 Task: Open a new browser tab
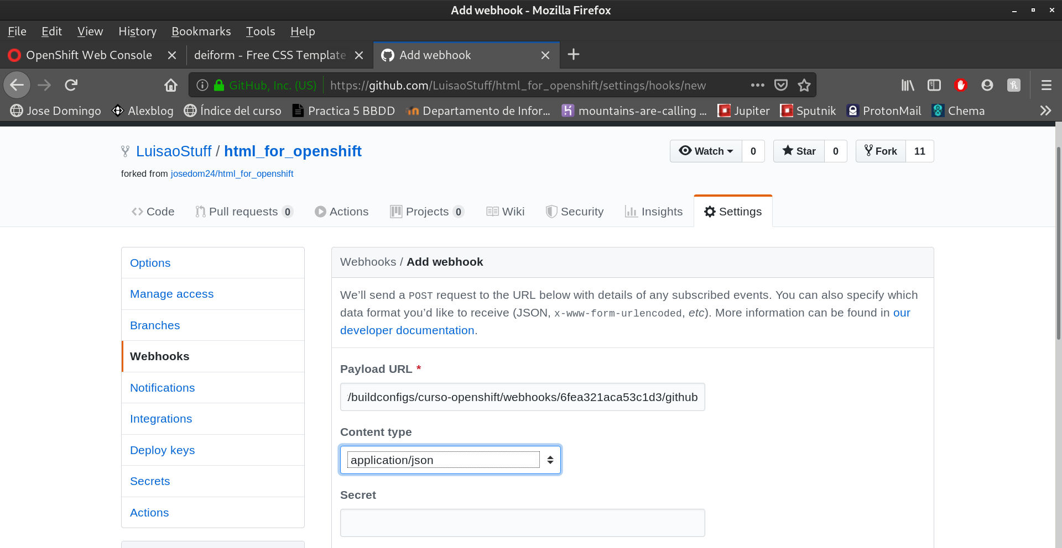pyautogui.click(x=574, y=55)
